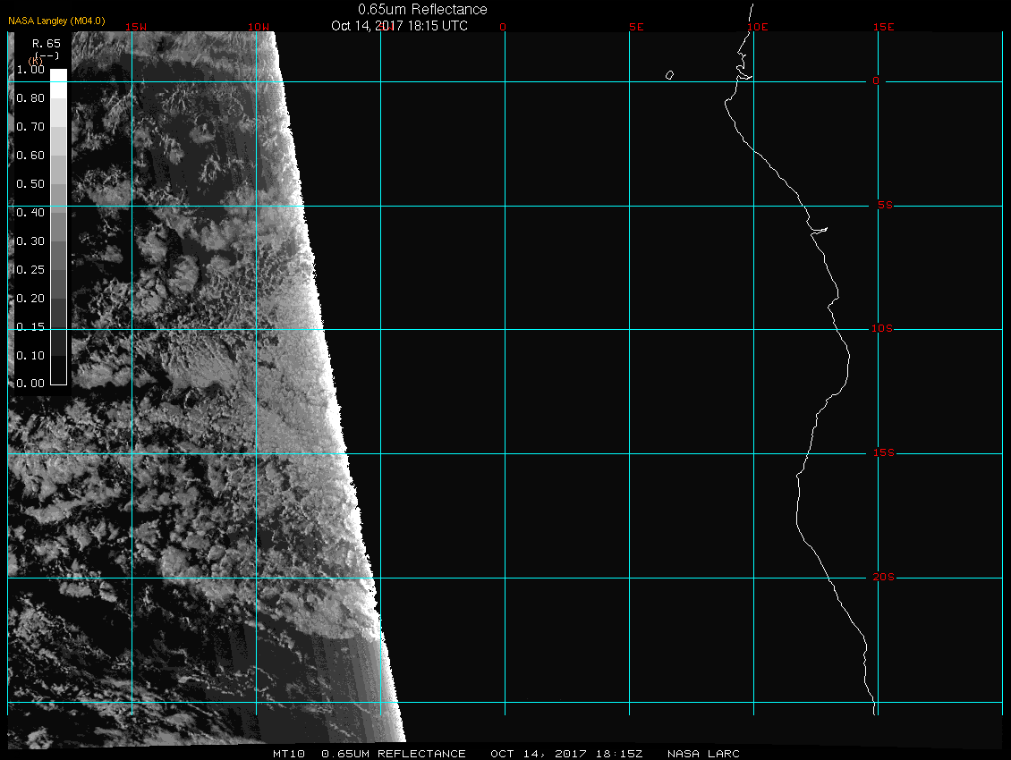The width and height of the screenshot is (1011, 760).
Task: Click the 0.70 value on reflectance scale
Action: [30, 126]
